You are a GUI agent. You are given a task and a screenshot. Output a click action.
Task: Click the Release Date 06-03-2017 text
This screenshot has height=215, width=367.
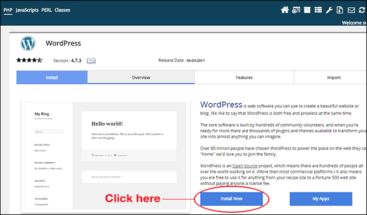coord(182,60)
